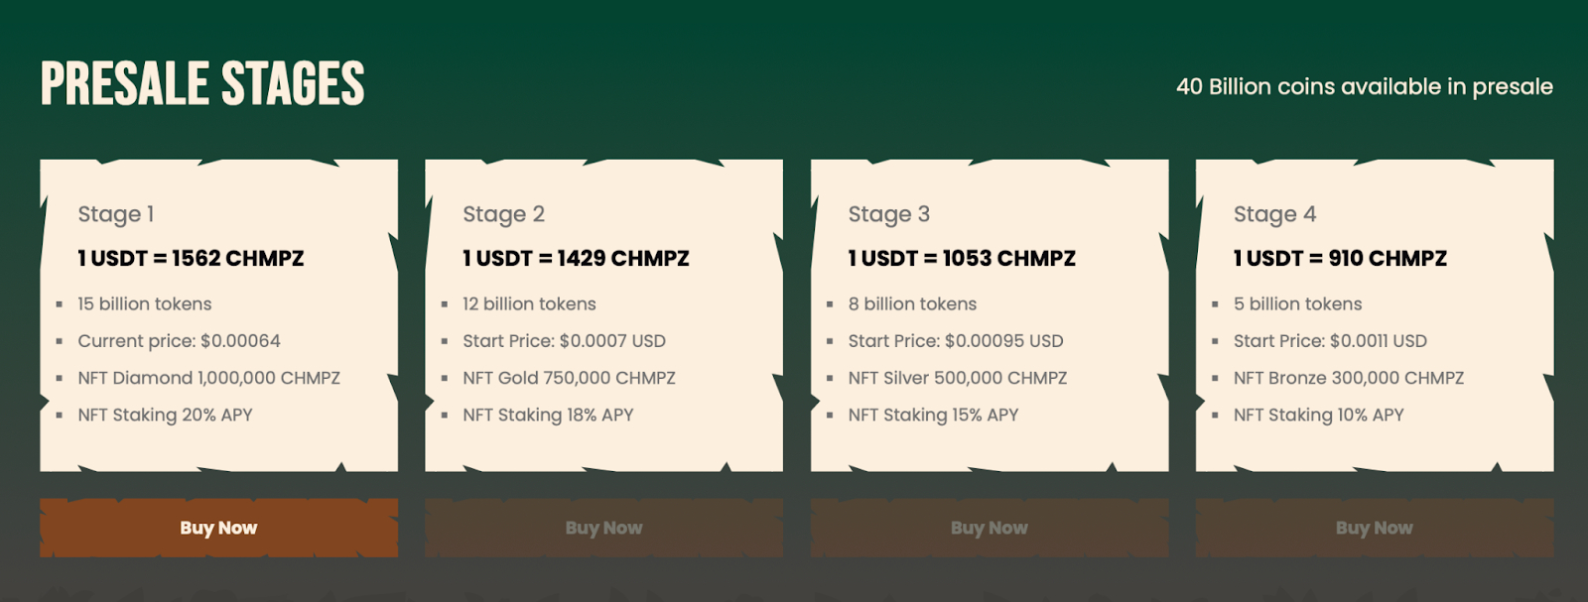Click the Stage 1 Buy Now button
Viewport: 1588px width, 602px height.
218,528
